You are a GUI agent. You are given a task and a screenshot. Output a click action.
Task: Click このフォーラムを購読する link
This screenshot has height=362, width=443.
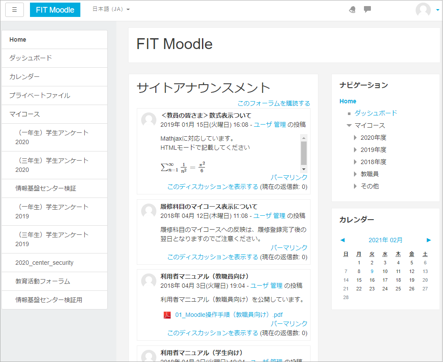pyautogui.click(x=274, y=103)
